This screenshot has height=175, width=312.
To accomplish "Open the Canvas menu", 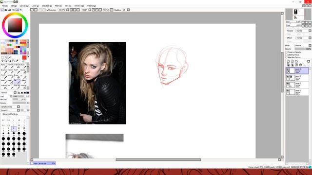I will 24,6.
